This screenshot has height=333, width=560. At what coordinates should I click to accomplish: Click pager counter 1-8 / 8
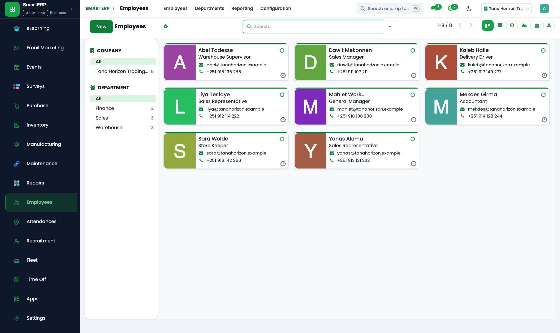pyautogui.click(x=444, y=25)
